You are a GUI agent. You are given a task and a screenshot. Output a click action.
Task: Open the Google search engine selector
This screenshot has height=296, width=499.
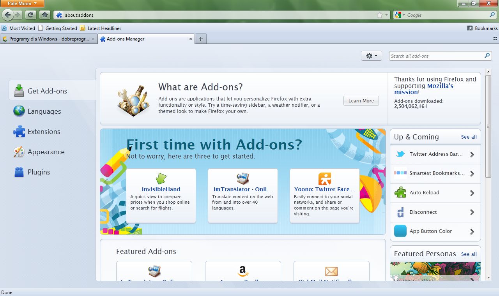(x=400, y=15)
